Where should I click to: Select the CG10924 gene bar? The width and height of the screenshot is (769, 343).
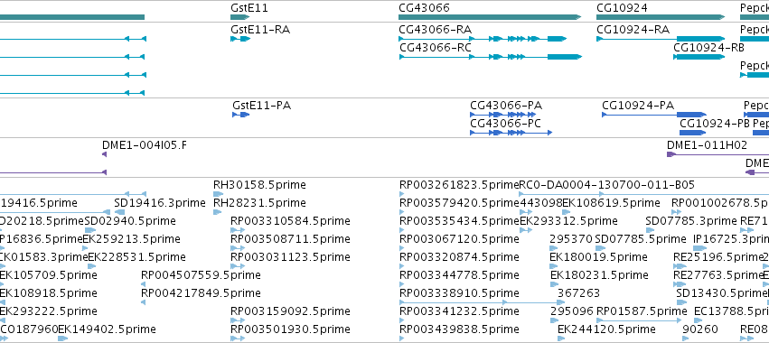click(x=661, y=17)
